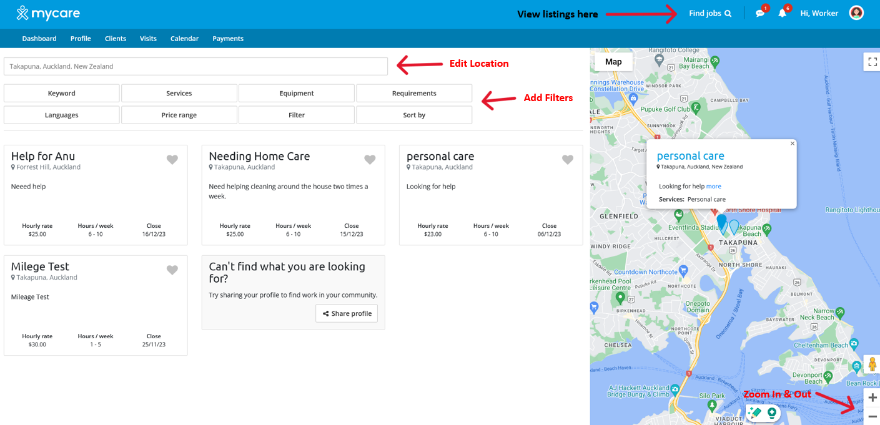
Task: Open personal care title in map popup
Action: click(x=690, y=156)
